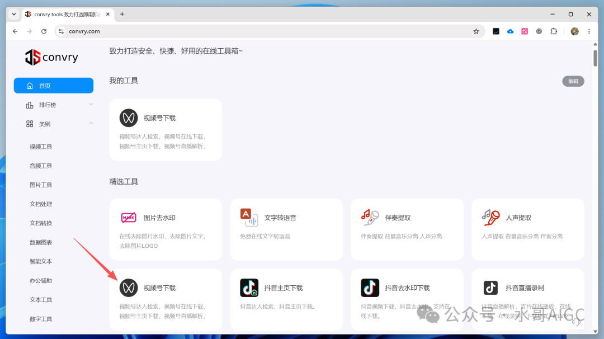Select 文档转换 category
The height and width of the screenshot is (339, 604).
point(41,223)
